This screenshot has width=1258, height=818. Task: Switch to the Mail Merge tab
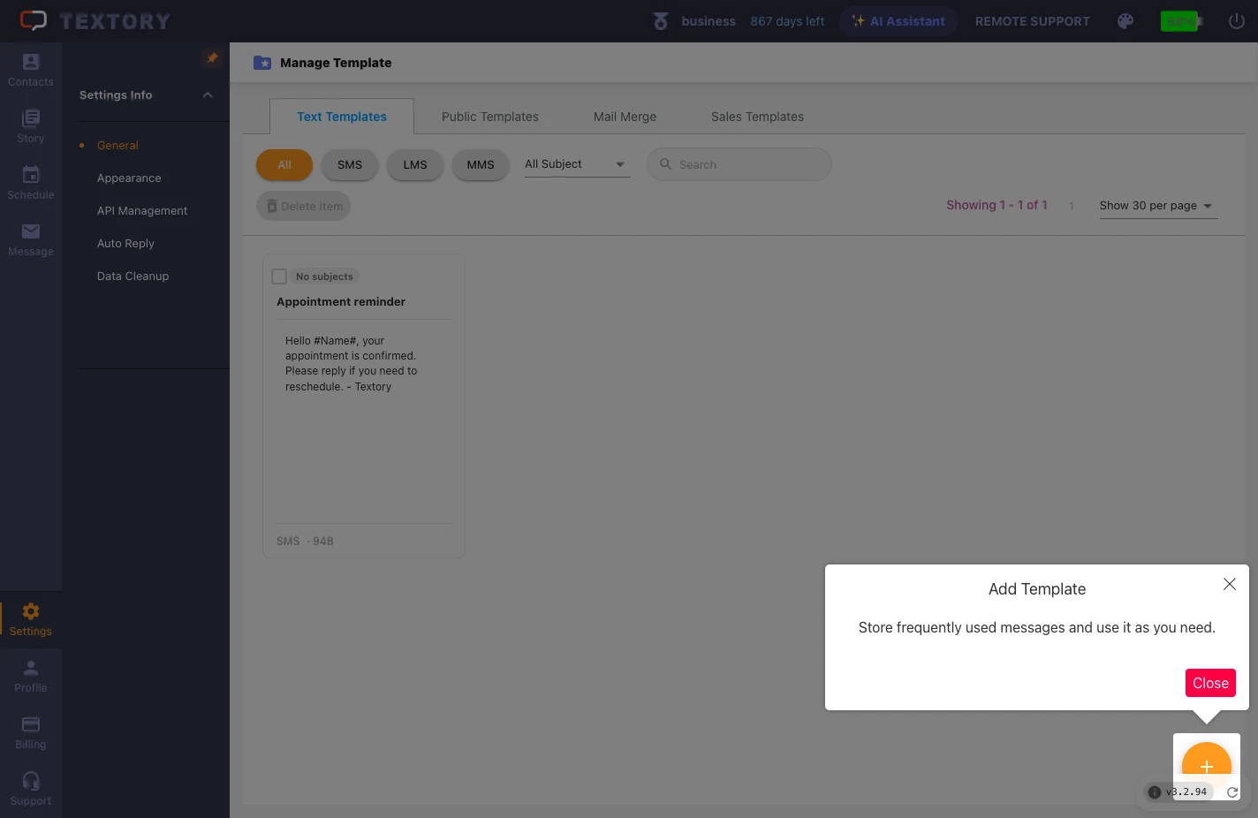tap(625, 117)
